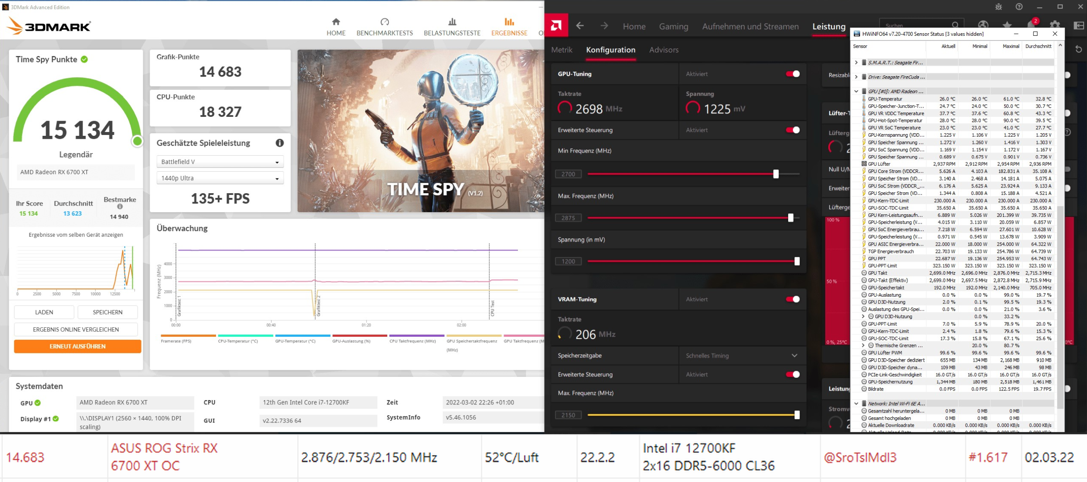Click the AMD Radeon Software logo

pyautogui.click(x=556, y=26)
